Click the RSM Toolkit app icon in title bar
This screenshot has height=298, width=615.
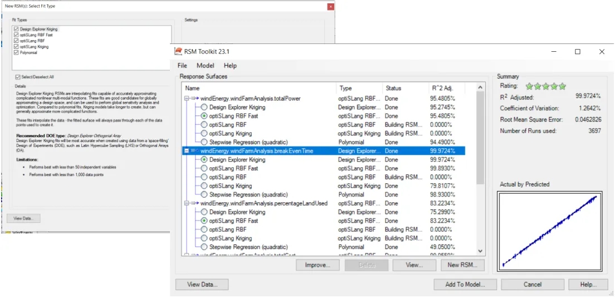[x=178, y=51]
